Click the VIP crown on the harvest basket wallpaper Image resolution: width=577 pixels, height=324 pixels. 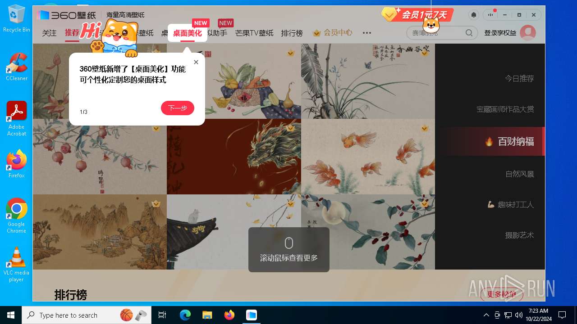[x=291, y=53]
